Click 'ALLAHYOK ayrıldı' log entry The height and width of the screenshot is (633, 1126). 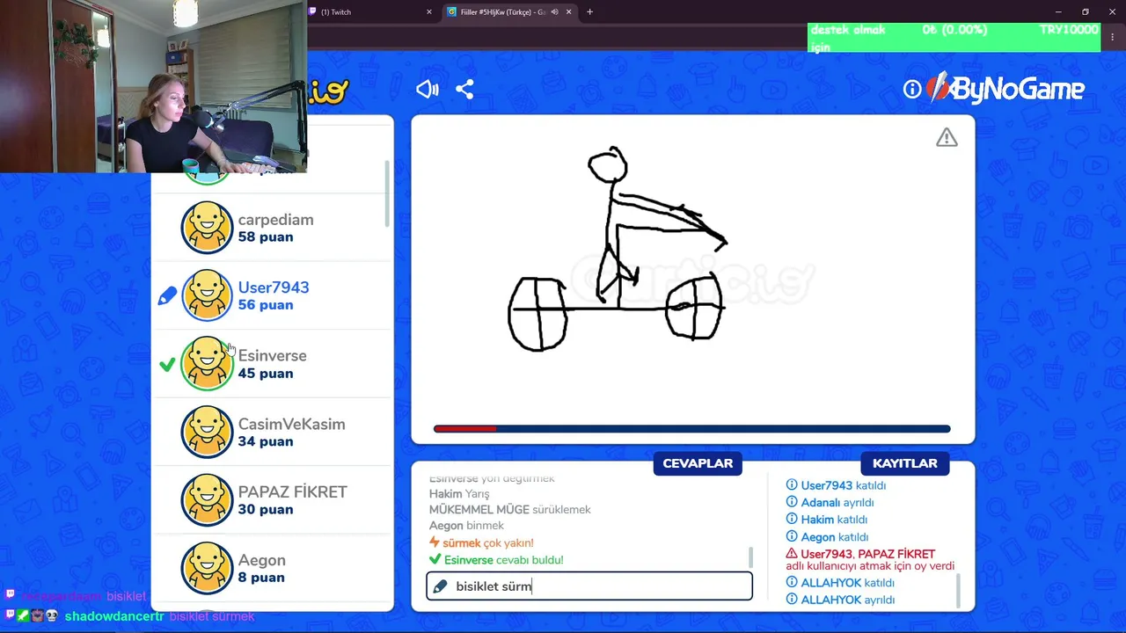tap(840, 600)
